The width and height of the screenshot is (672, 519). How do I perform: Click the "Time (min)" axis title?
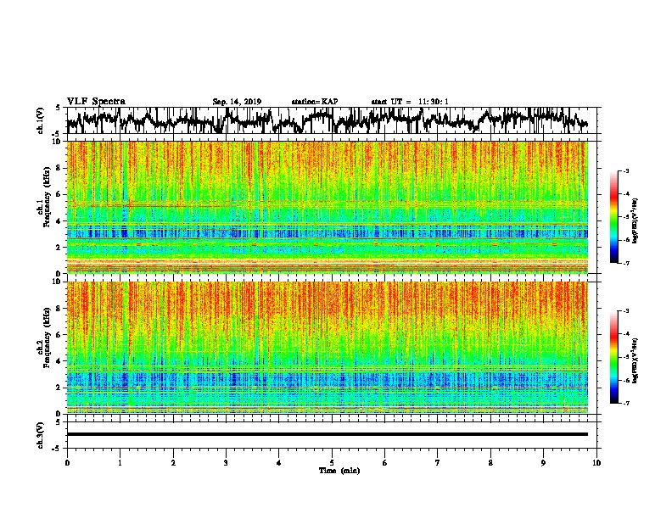pyautogui.click(x=339, y=471)
